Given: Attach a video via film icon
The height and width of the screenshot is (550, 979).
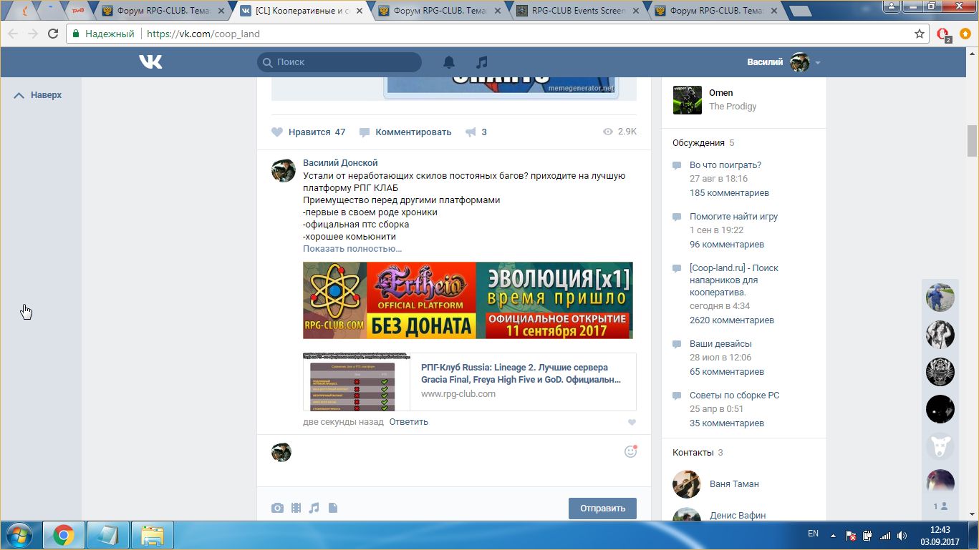Looking at the screenshot, I should (x=296, y=508).
